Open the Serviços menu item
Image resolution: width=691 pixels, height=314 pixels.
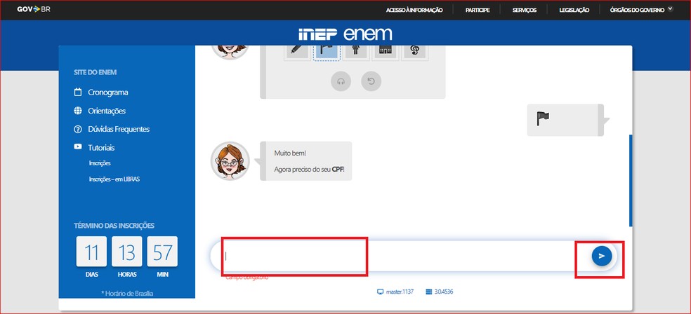(x=525, y=10)
